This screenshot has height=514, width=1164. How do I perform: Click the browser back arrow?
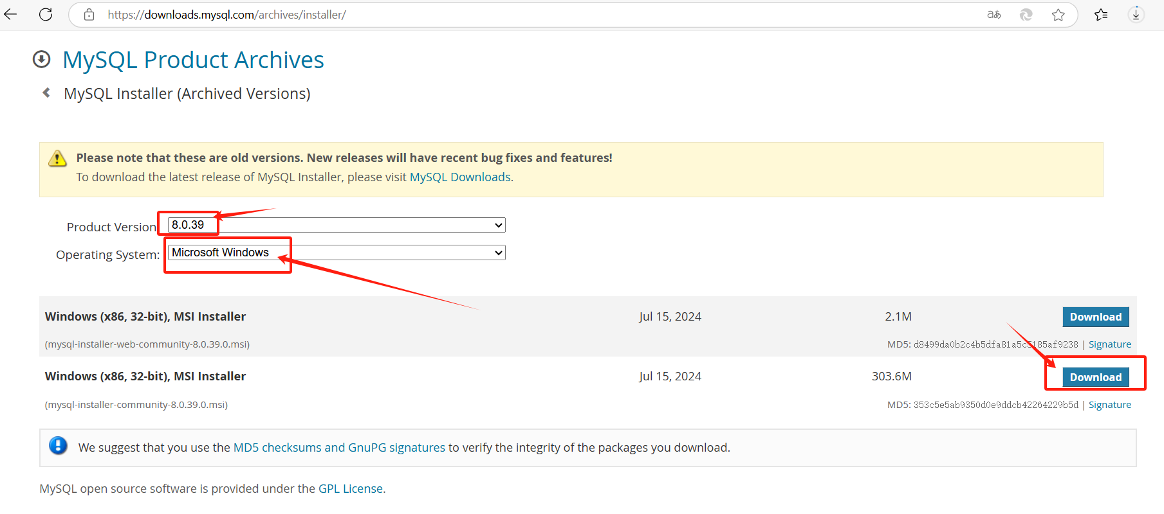(10, 14)
